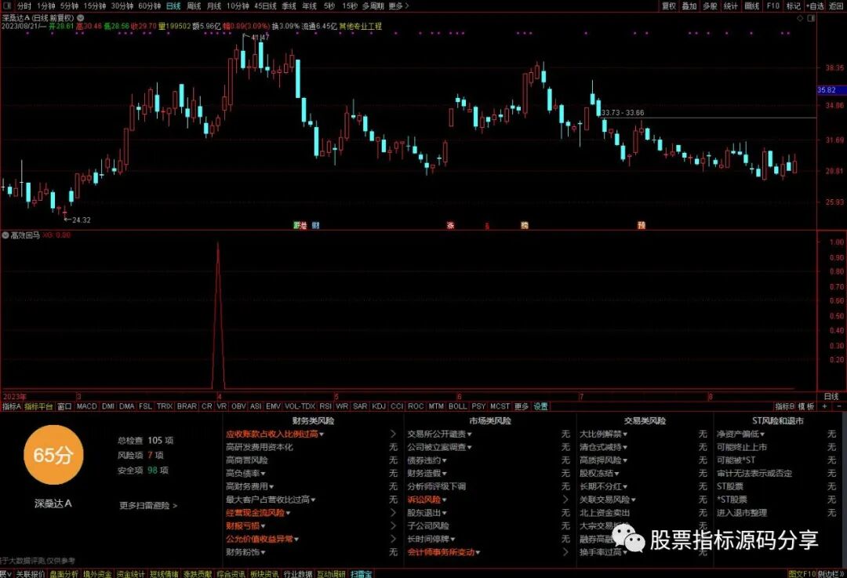Open 设置 in the indicator bar
847x578 pixels.
coord(540,406)
